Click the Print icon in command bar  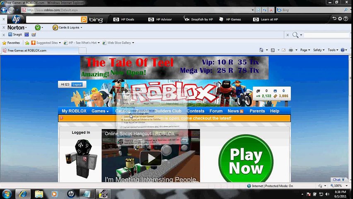point(291,50)
